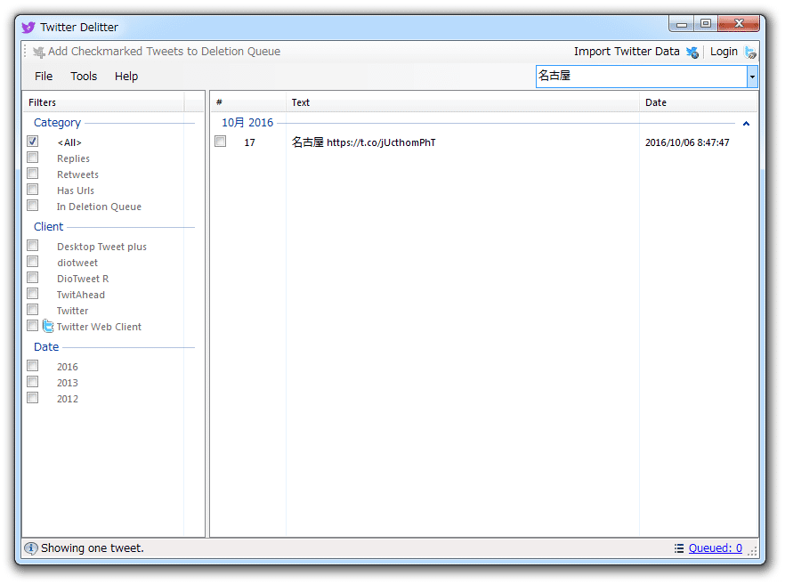Toggle the <All> category checkbox
785x584 pixels.
(33, 142)
